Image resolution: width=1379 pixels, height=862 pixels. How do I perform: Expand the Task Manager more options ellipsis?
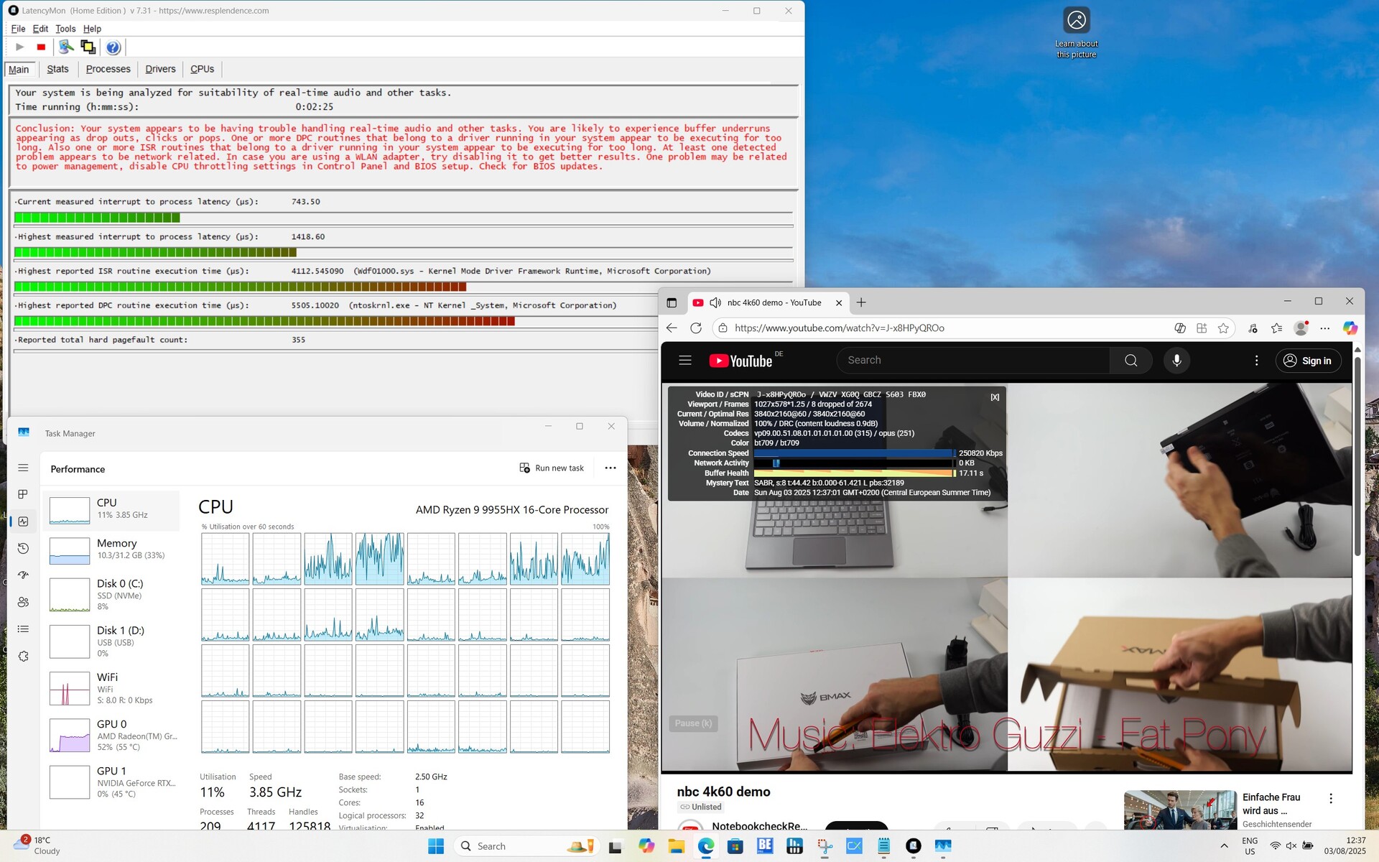[610, 468]
